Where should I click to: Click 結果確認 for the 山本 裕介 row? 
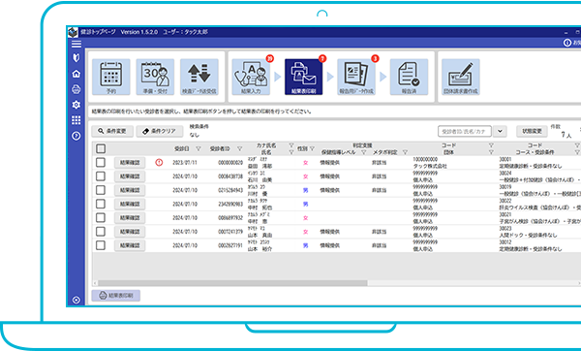(130, 245)
